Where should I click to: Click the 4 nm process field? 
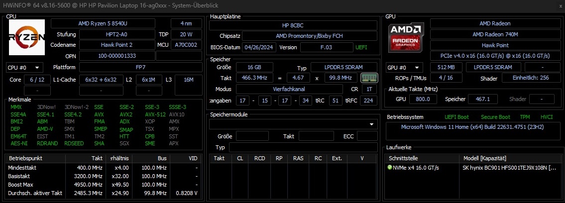click(x=186, y=23)
